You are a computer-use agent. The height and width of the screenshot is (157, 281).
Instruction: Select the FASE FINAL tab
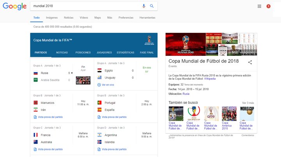click(147, 53)
